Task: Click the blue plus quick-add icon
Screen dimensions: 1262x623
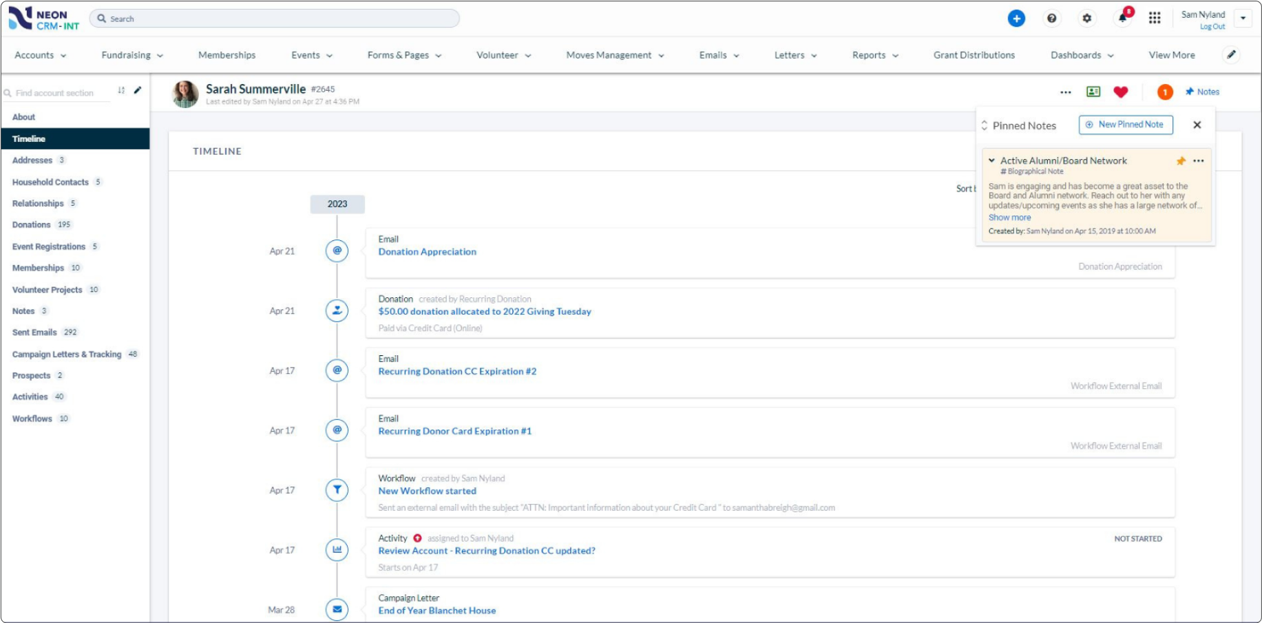Action: pos(1016,19)
